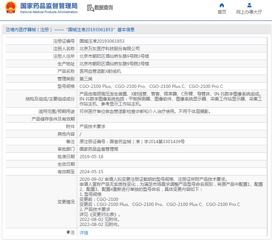Click the bulb icon next to 注

point(68,232)
